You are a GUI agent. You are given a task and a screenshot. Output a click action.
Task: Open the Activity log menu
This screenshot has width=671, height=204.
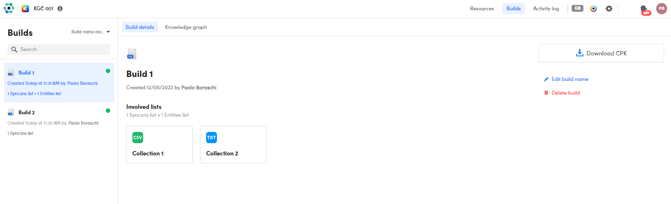click(x=546, y=8)
